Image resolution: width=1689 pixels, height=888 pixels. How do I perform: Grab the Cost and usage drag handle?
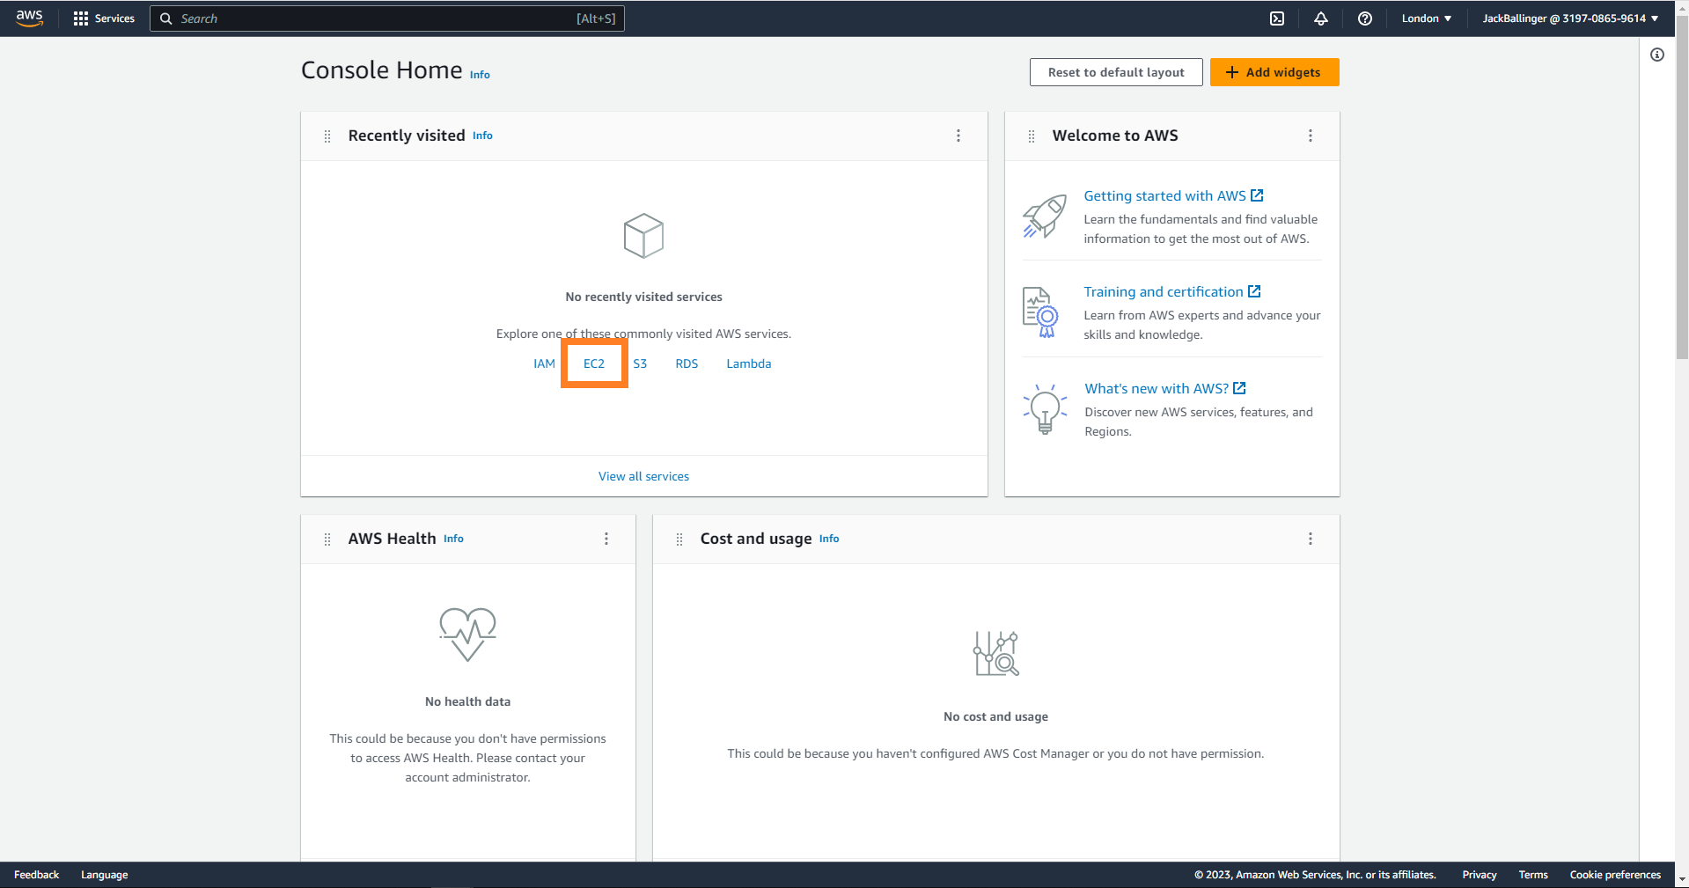pyautogui.click(x=679, y=539)
